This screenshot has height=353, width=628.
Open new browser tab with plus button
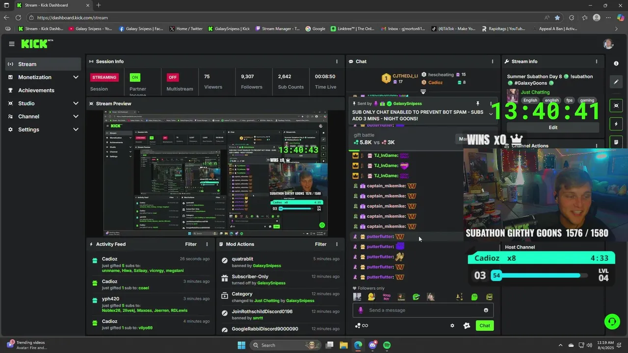pos(99,5)
